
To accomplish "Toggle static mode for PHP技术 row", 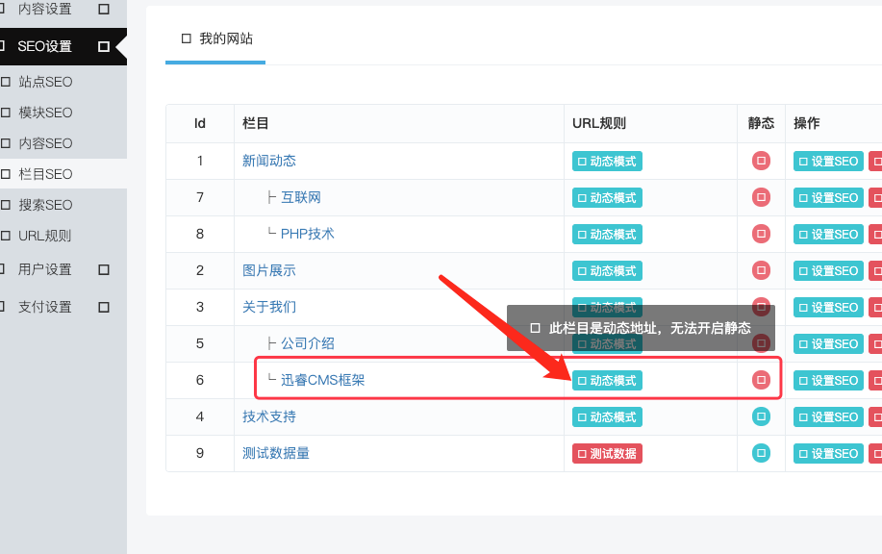I will 761,234.
